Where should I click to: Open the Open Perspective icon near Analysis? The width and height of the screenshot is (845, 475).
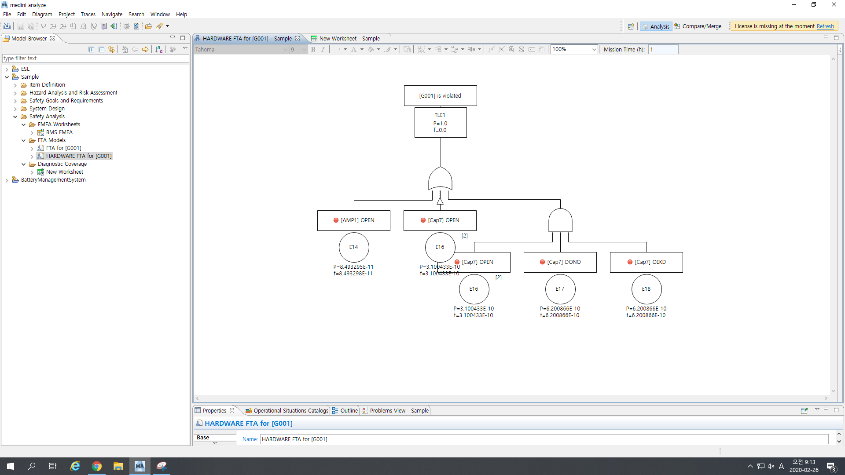pyautogui.click(x=631, y=26)
